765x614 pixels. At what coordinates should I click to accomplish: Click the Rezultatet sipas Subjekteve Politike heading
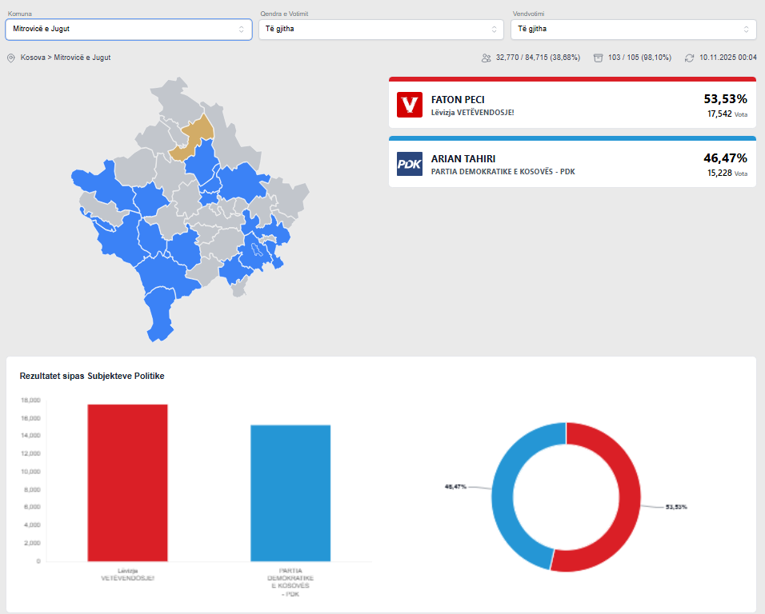click(92, 376)
